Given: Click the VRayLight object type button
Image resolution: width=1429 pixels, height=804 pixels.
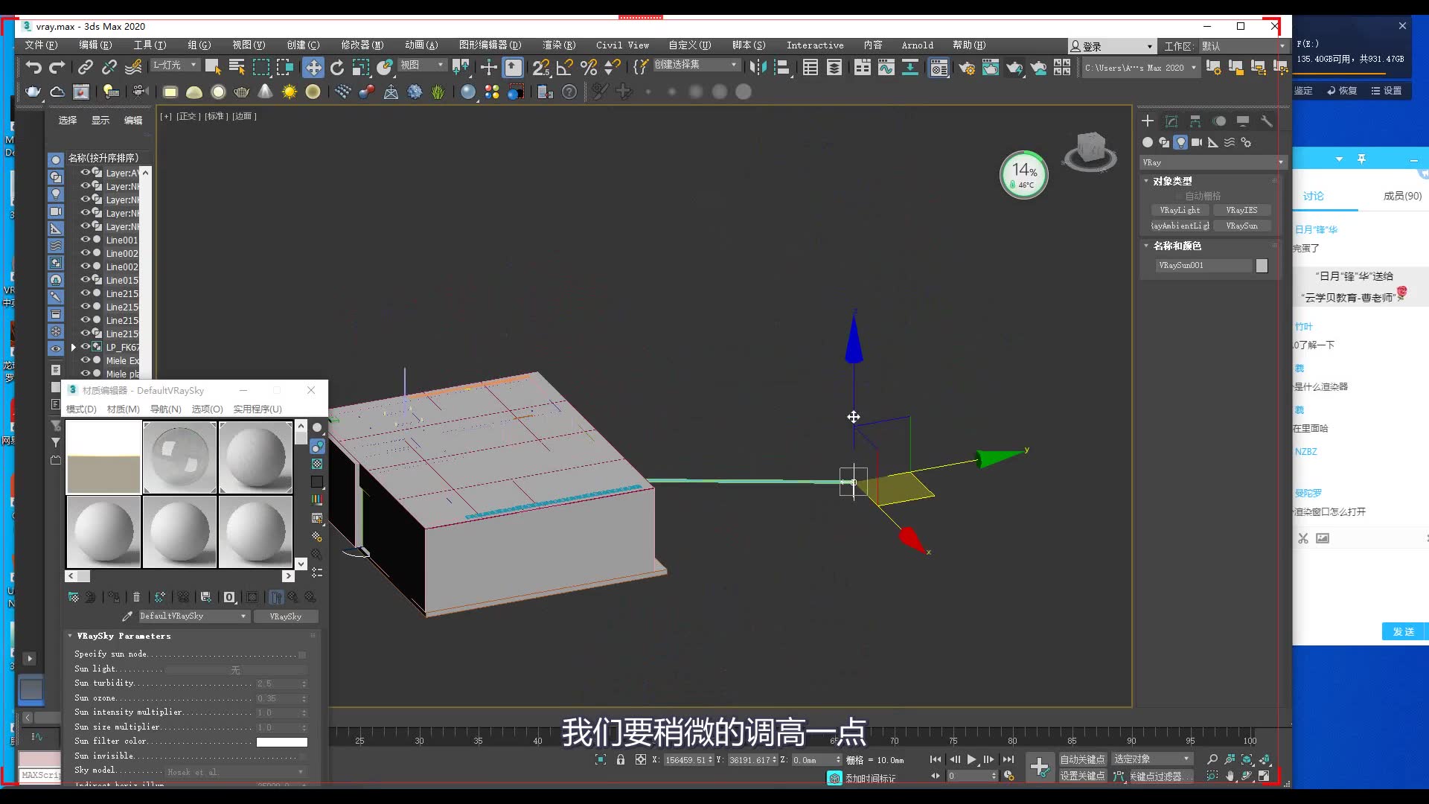Looking at the screenshot, I should (1180, 211).
